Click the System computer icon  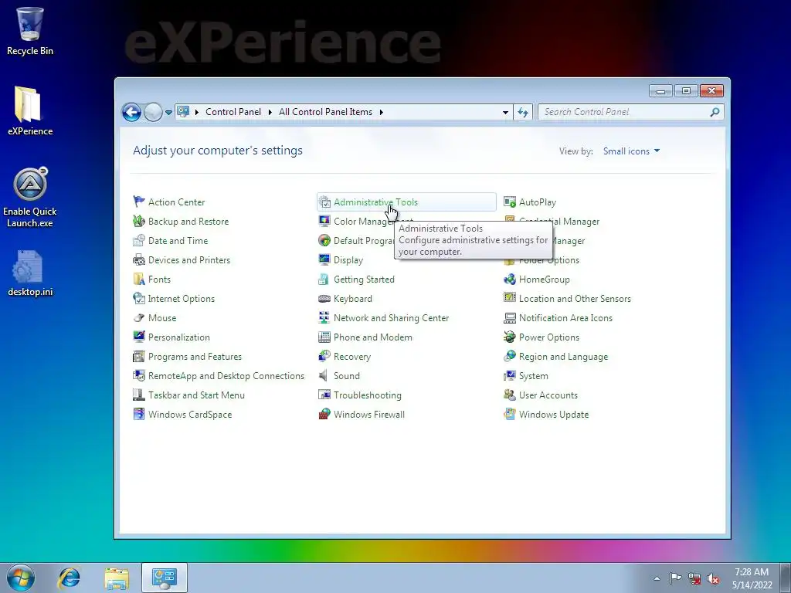(x=510, y=376)
